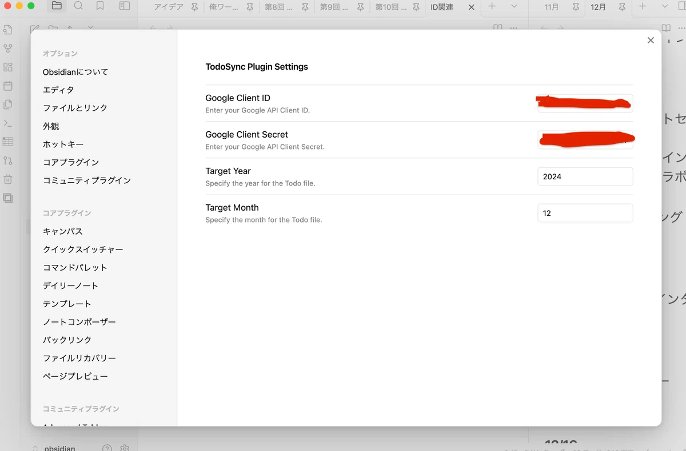Close the settings dialog
686x451 pixels.
pos(651,40)
